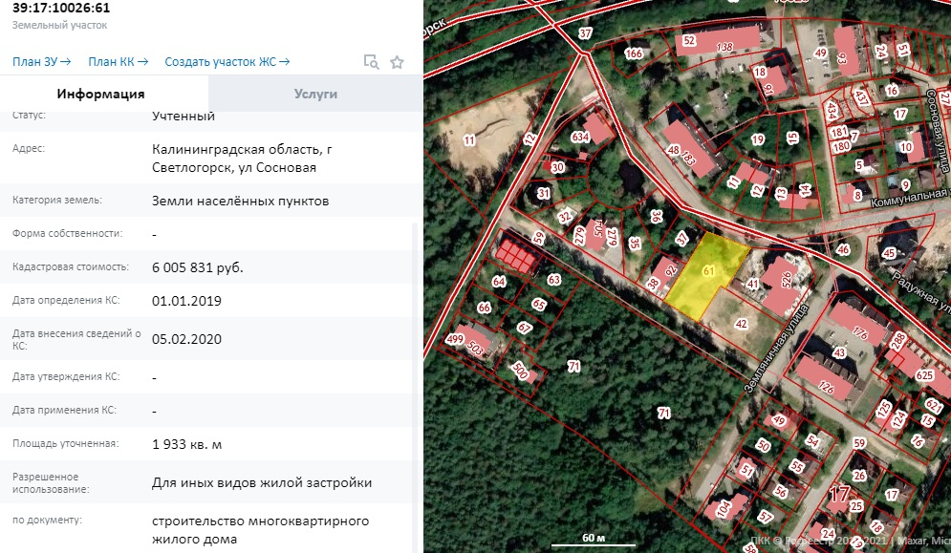
Task: Click parcel label 526 building on map
Action: [x=787, y=279]
